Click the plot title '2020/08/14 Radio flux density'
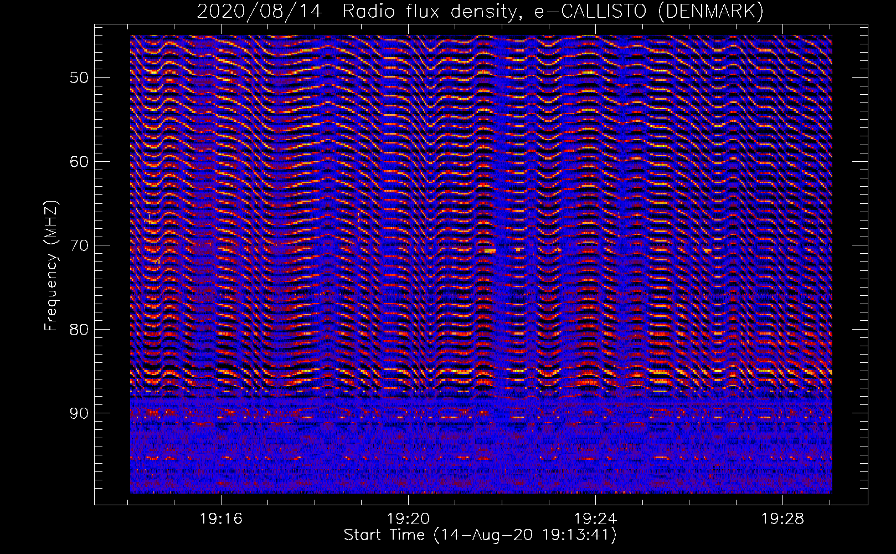Image resolution: width=896 pixels, height=554 pixels. pos(480,12)
